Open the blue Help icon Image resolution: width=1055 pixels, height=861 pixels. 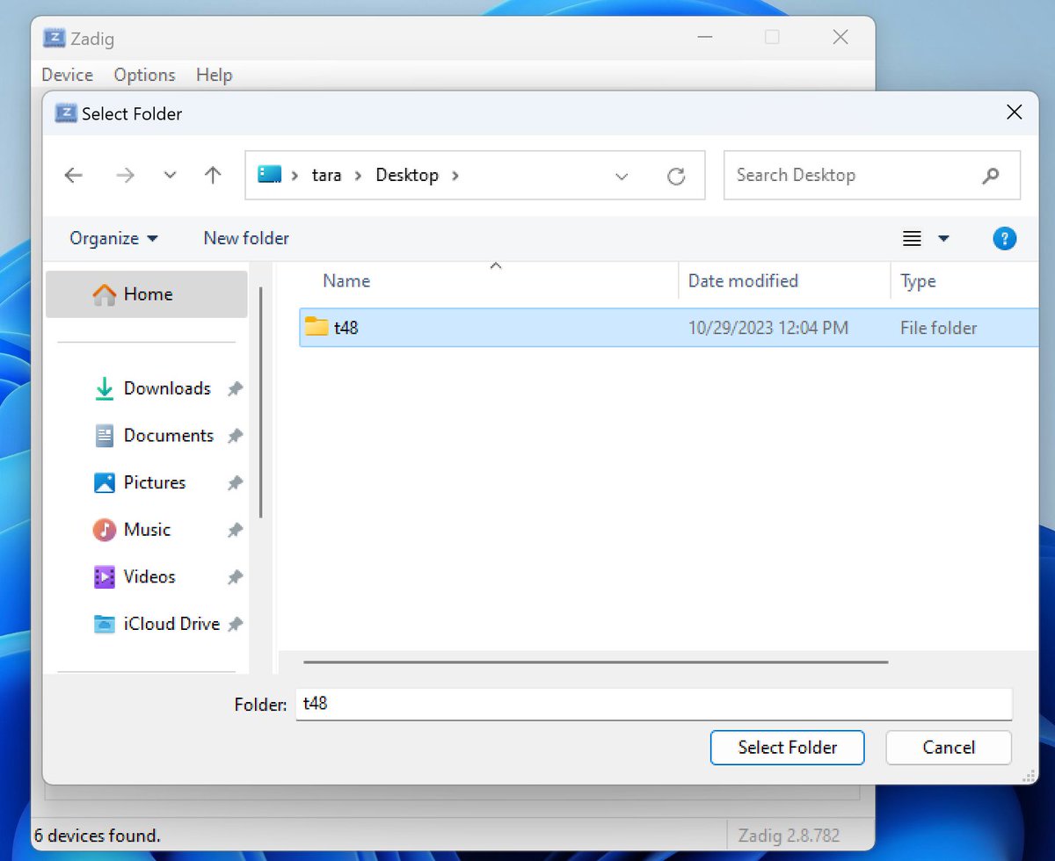tap(1004, 239)
